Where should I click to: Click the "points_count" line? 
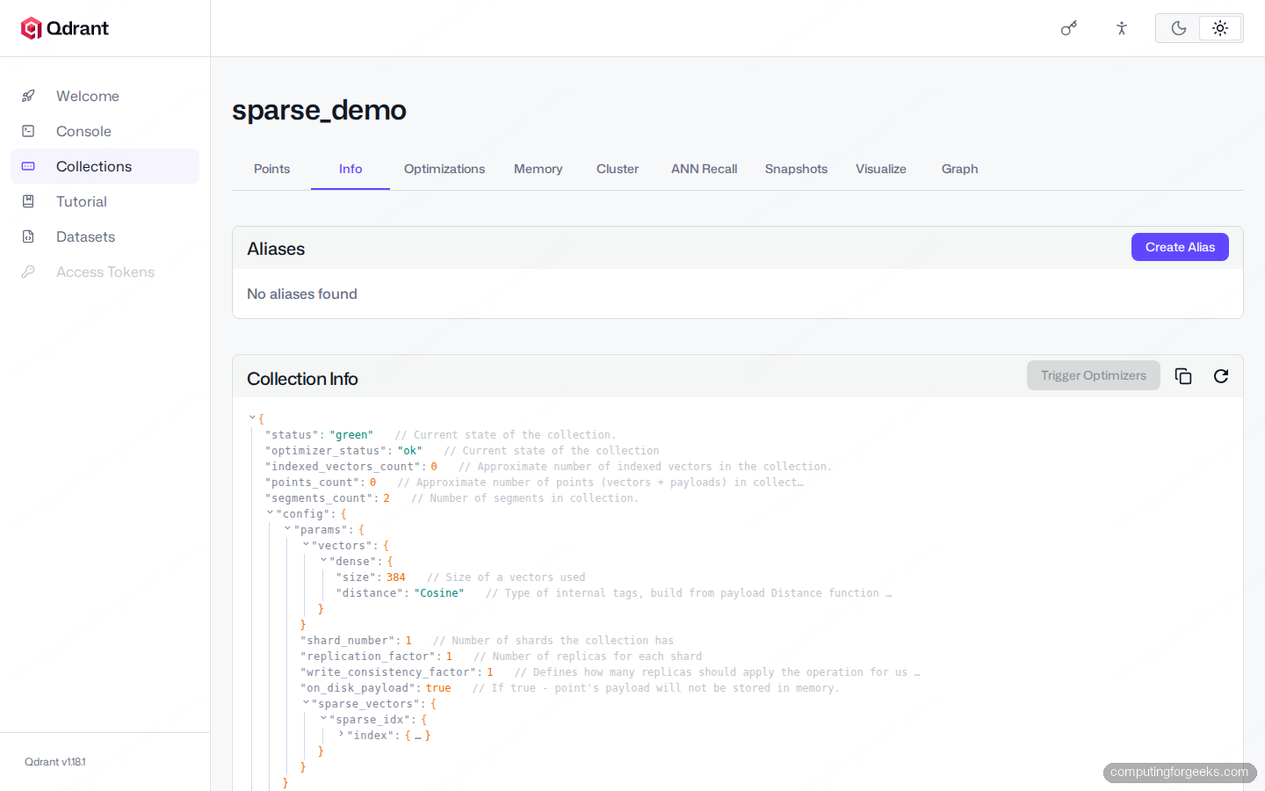click(321, 483)
